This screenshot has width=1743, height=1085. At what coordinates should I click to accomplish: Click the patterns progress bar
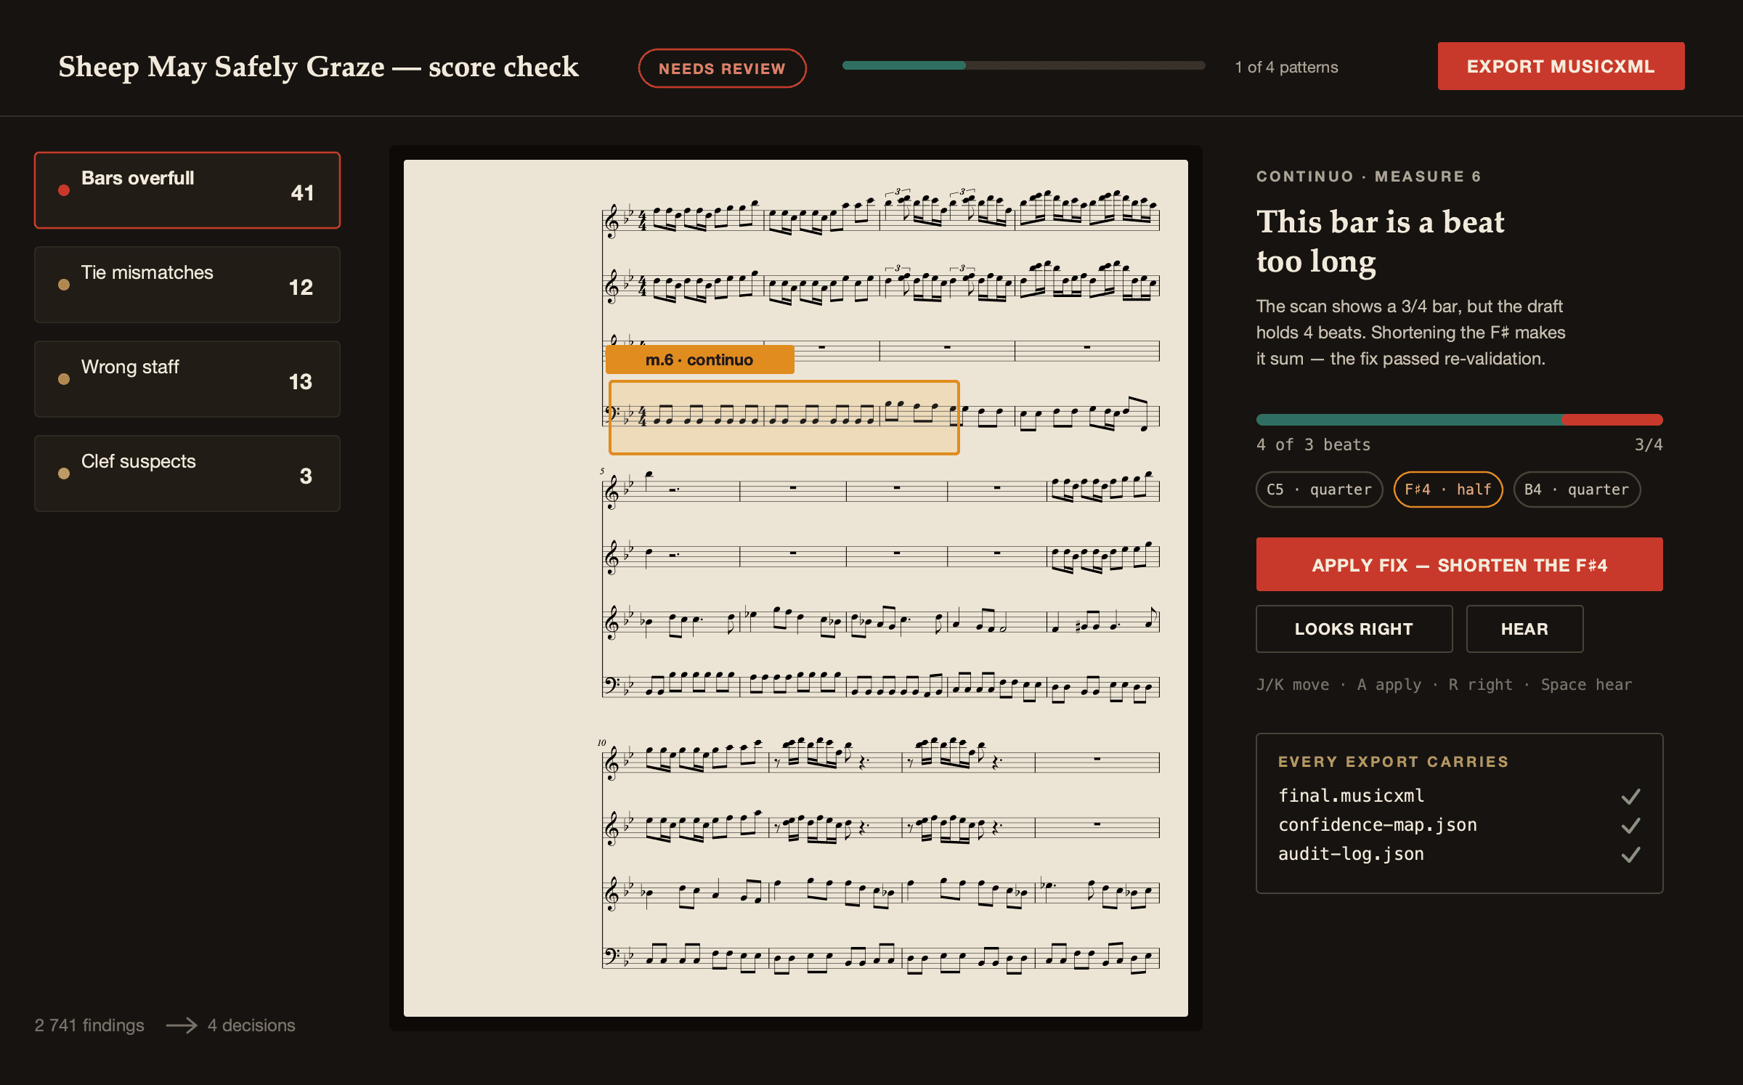tap(1024, 65)
